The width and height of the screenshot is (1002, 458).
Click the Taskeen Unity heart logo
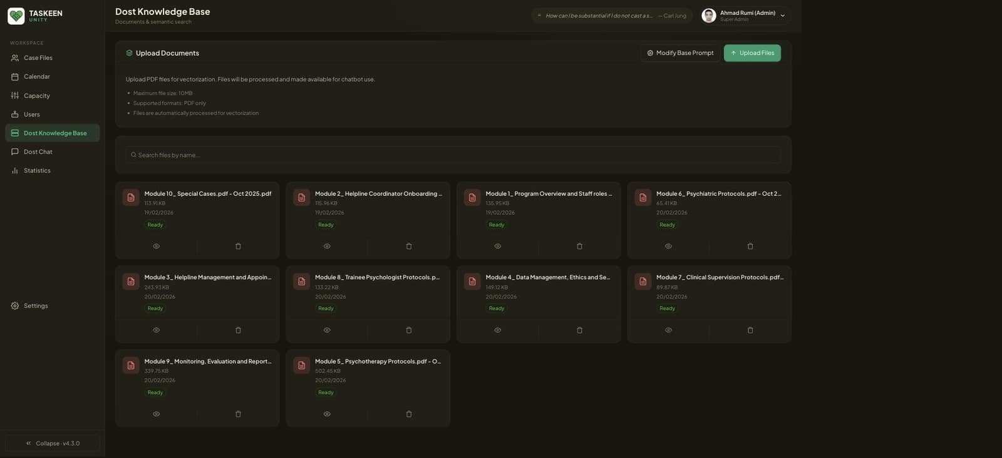tap(16, 16)
